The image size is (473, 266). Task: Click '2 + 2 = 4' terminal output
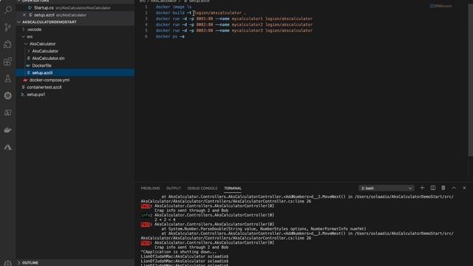coord(165,220)
